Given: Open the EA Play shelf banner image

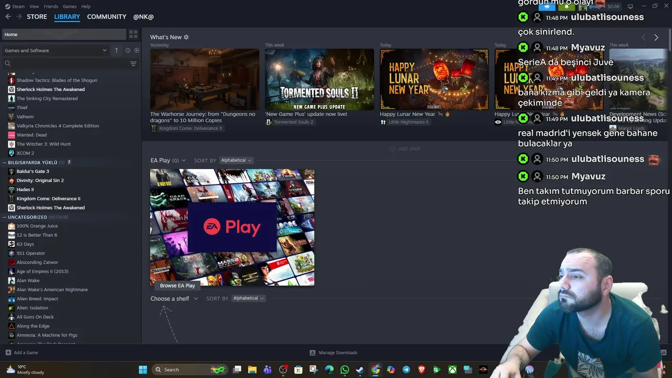Looking at the screenshot, I should click(232, 227).
